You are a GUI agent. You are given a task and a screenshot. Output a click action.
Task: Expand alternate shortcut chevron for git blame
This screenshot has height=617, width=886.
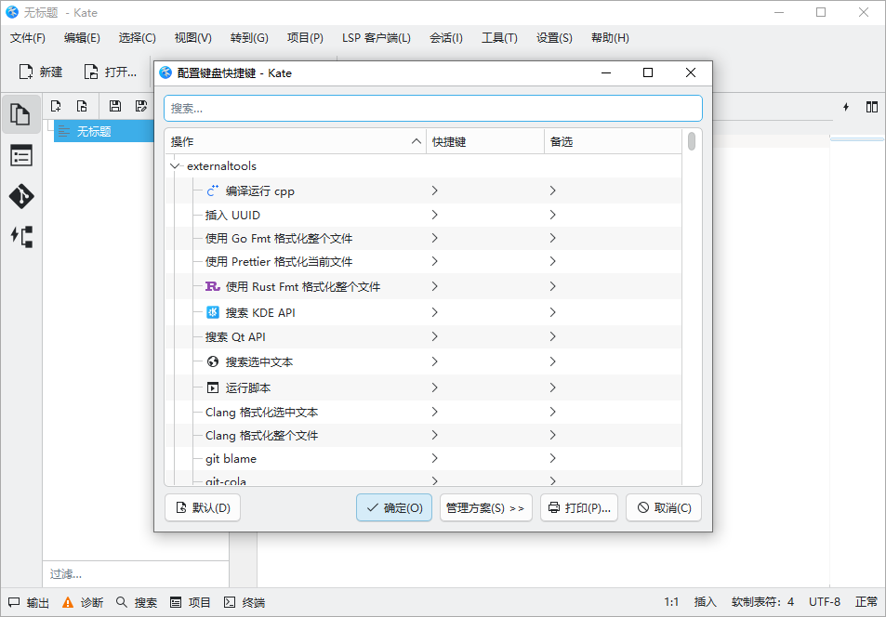(x=552, y=458)
